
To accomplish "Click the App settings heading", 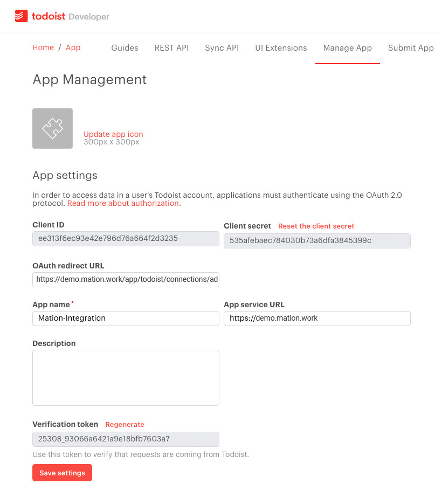I will [65, 175].
